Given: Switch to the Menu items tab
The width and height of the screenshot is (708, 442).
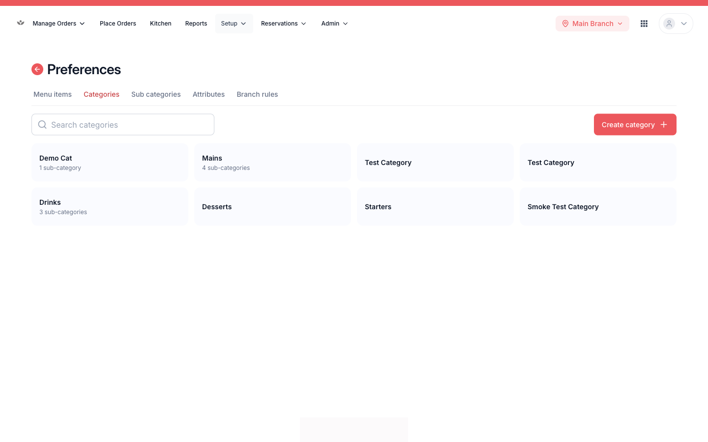Looking at the screenshot, I should (x=53, y=94).
